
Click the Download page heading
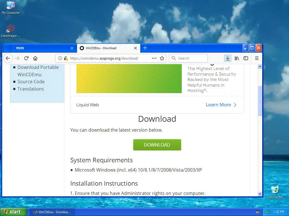point(157,119)
